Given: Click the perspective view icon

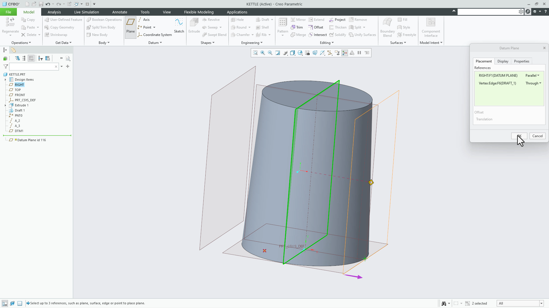Looking at the screenshot, I should tap(315, 53).
